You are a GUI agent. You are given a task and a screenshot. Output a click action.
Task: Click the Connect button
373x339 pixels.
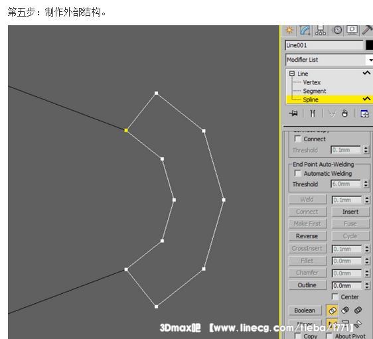coord(307,212)
